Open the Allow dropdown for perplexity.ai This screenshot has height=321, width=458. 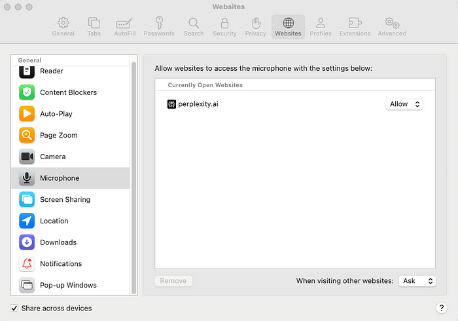coord(404,104)
